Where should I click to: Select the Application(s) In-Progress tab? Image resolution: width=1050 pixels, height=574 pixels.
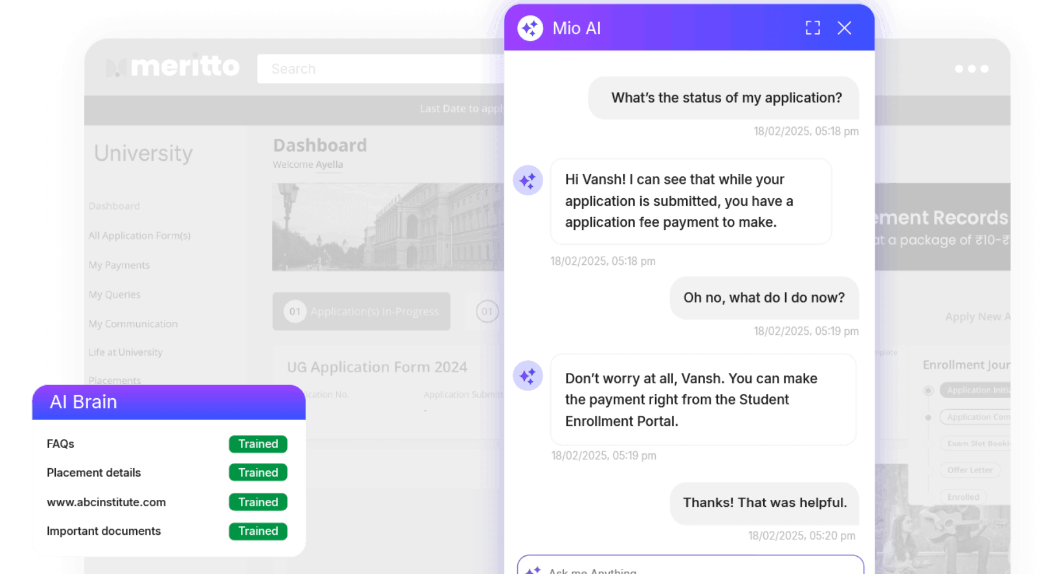click(x=361, y=311)
